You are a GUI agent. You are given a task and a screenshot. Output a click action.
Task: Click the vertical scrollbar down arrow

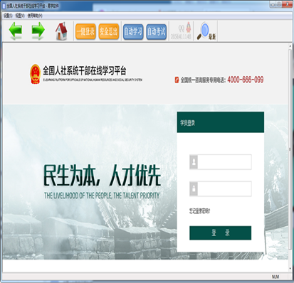[290, 269]
